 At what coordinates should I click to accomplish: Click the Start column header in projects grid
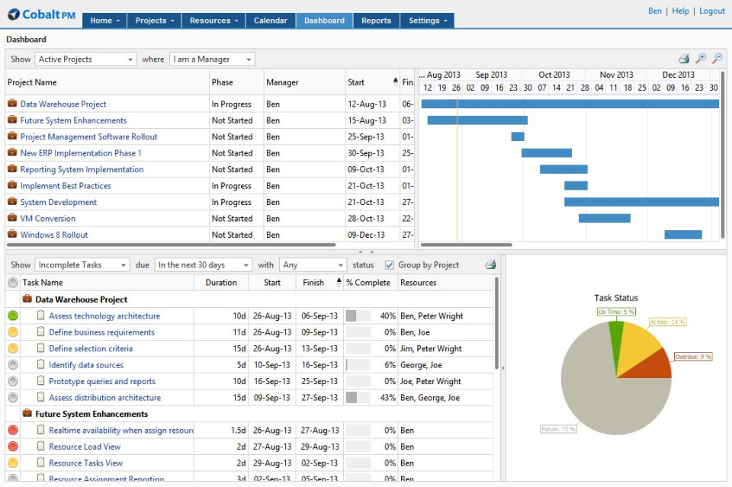356,82
